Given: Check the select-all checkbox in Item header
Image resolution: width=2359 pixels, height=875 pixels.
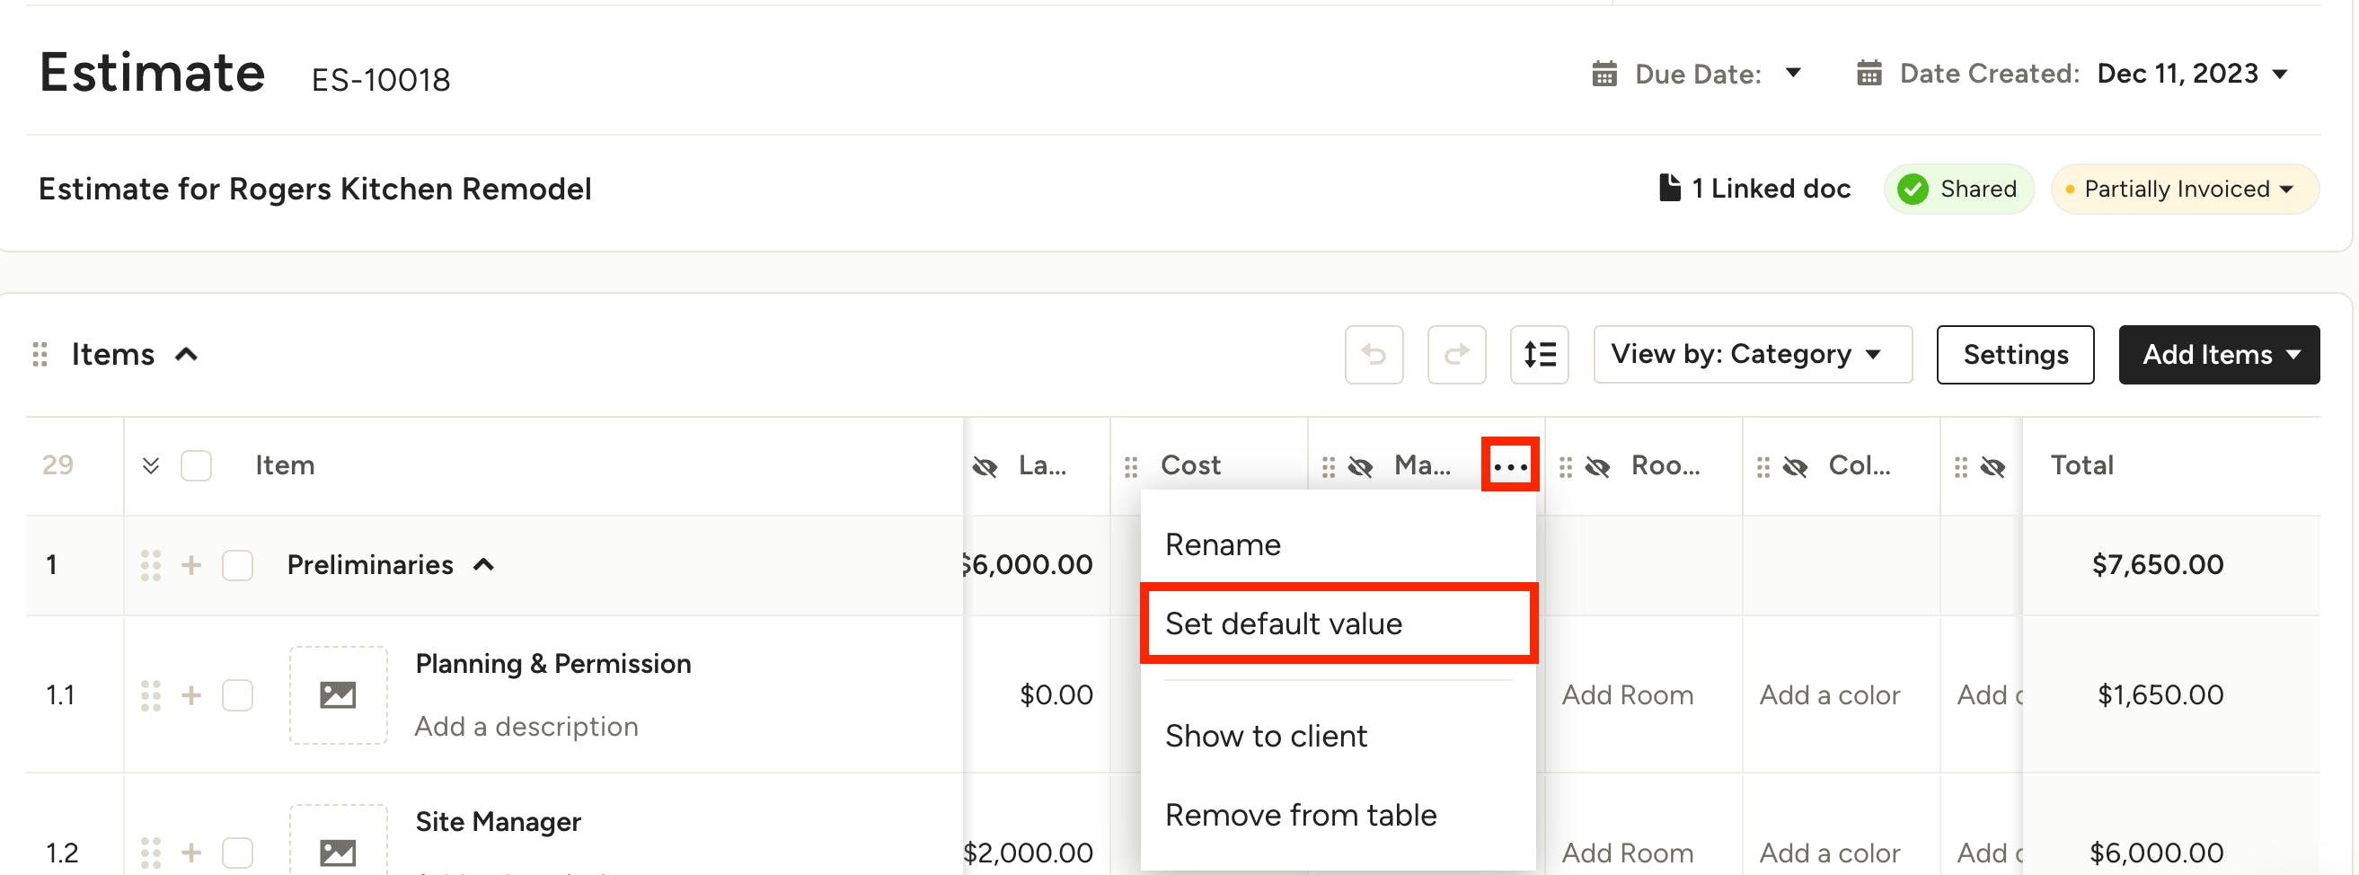Looking at the screenshot, I should [196, 465].
